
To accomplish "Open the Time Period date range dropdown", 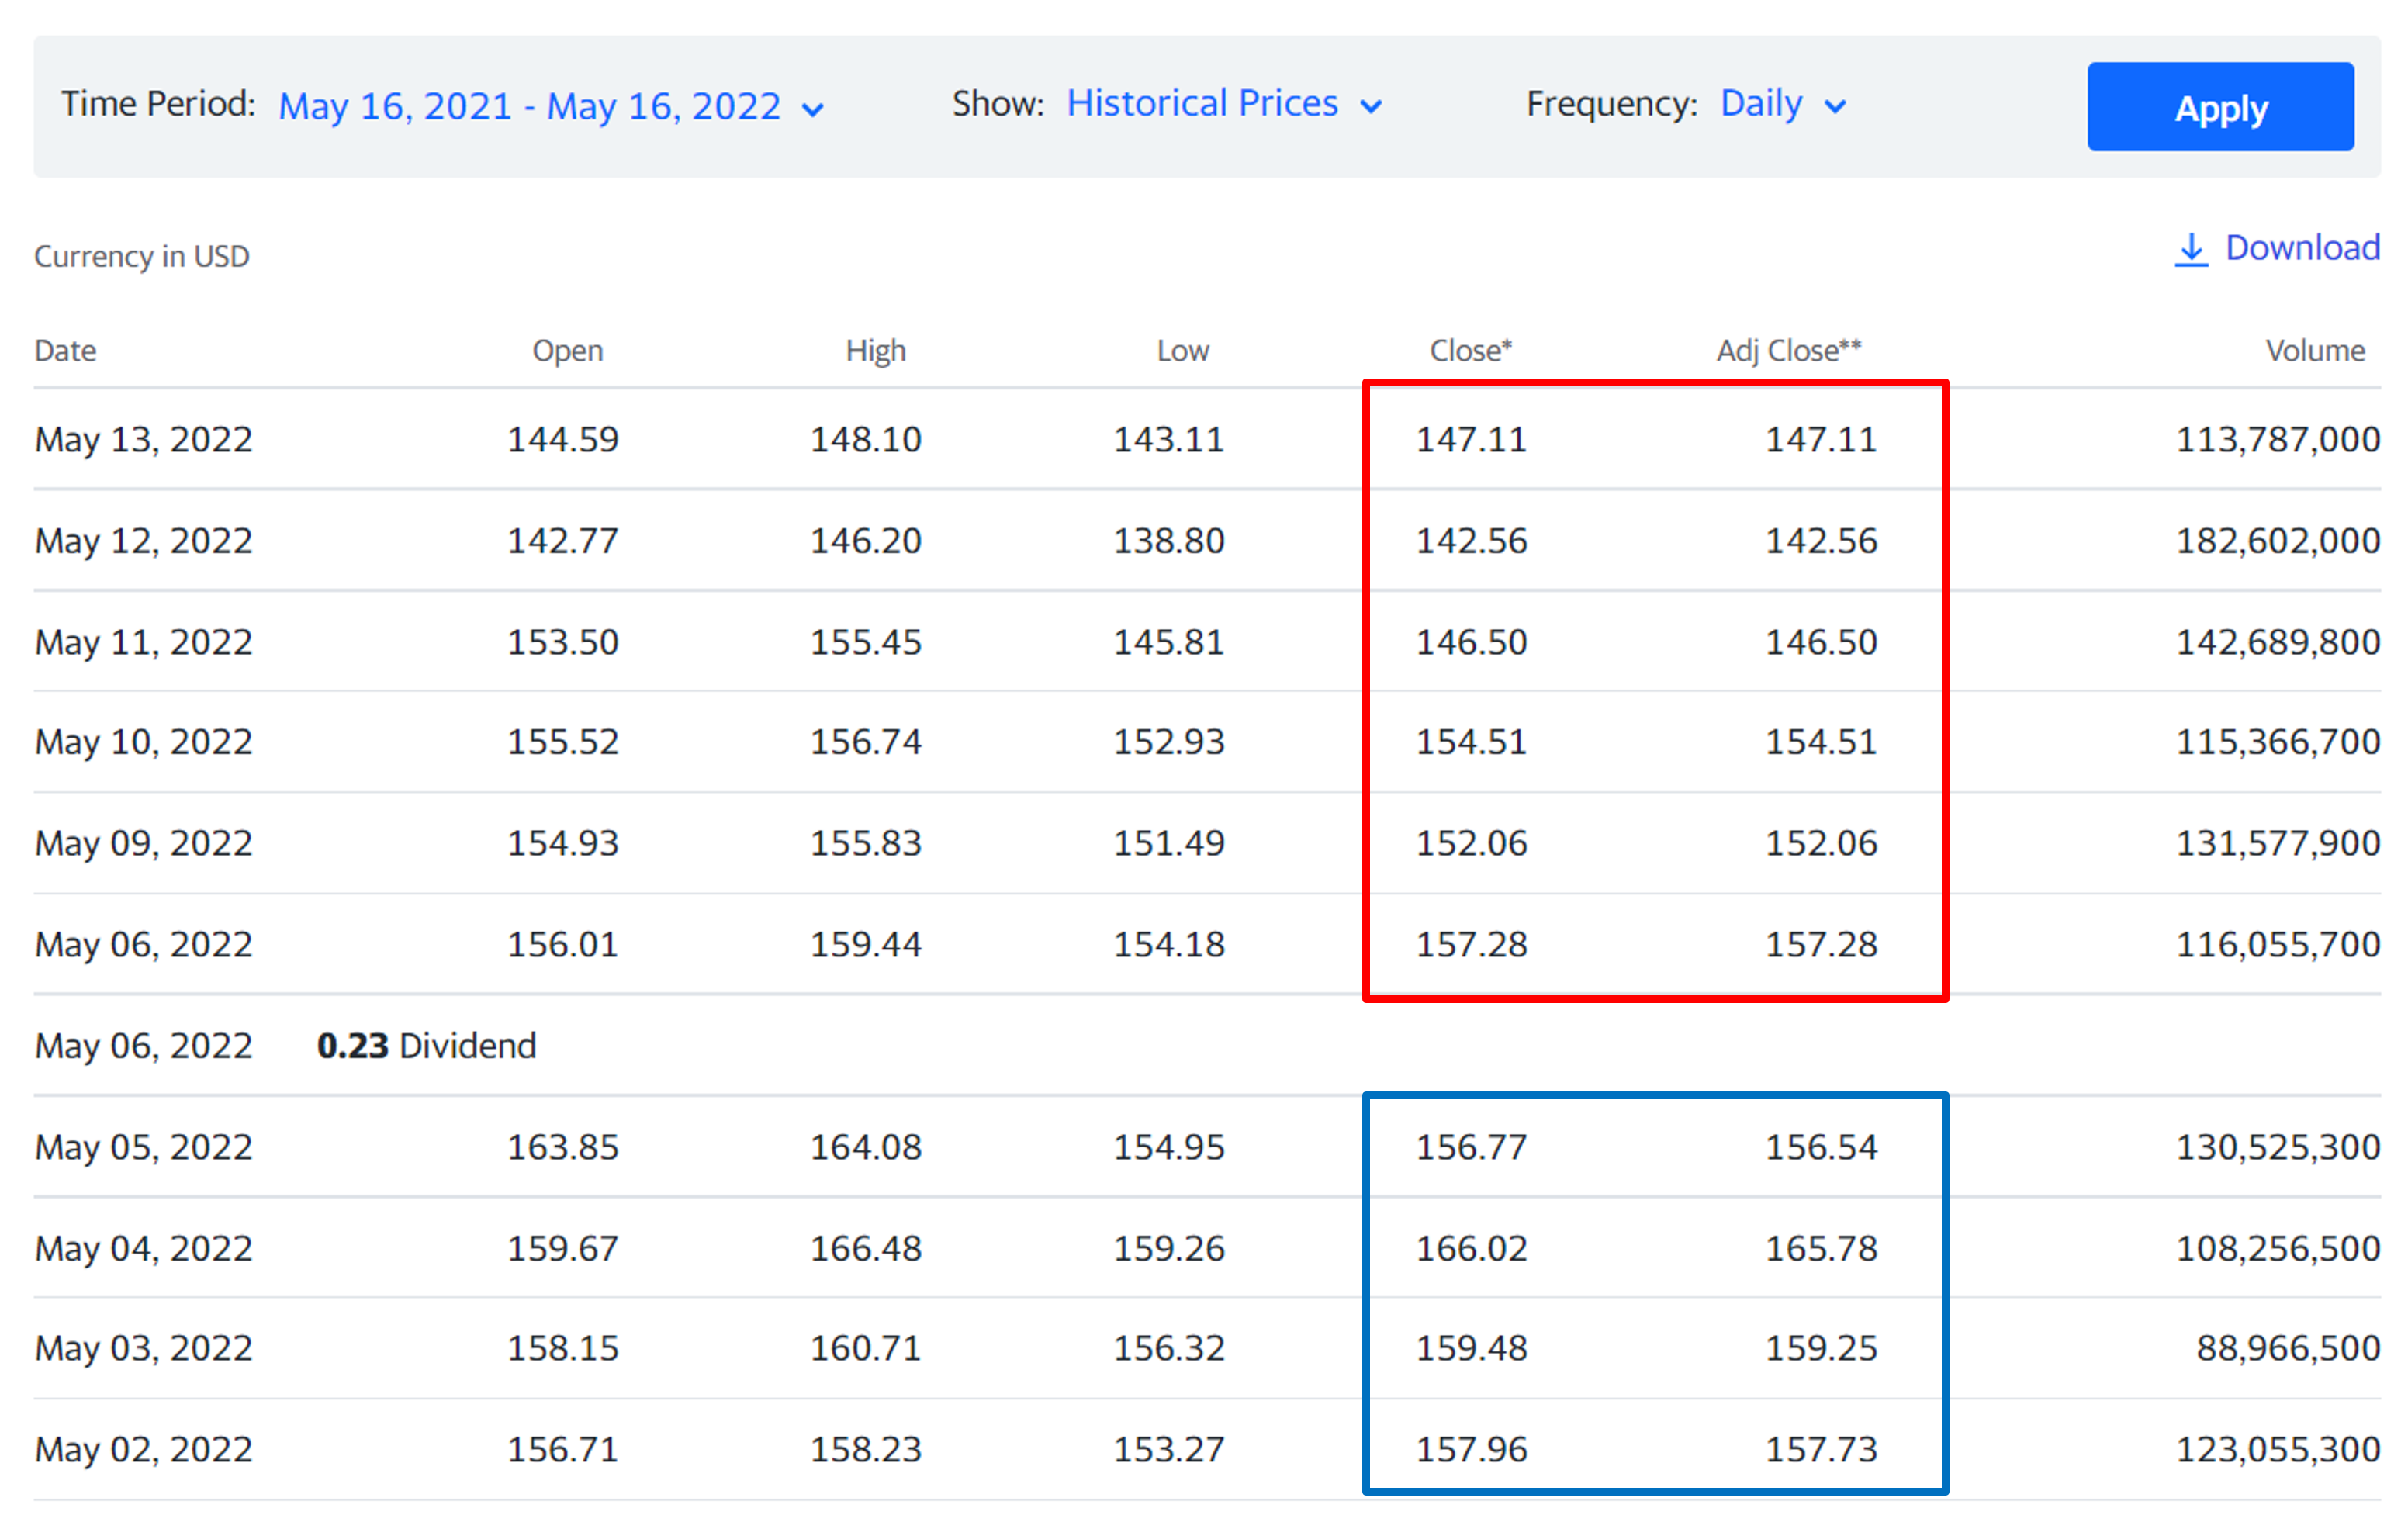I will coord(529,106).
